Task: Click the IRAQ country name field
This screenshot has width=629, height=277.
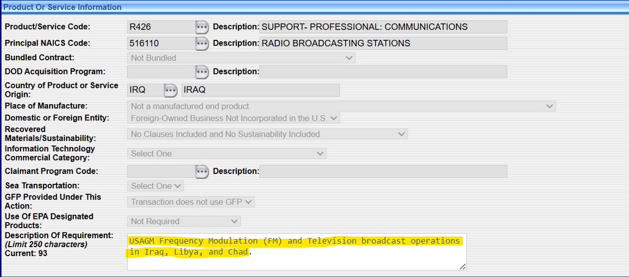Action: [261, 90]
